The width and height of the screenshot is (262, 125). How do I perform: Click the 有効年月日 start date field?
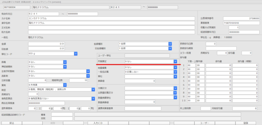tap(43, 14)
